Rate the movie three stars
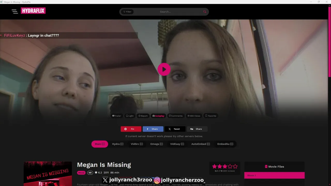The height and width of the screenshot is (186, 331). coord(225,166)
